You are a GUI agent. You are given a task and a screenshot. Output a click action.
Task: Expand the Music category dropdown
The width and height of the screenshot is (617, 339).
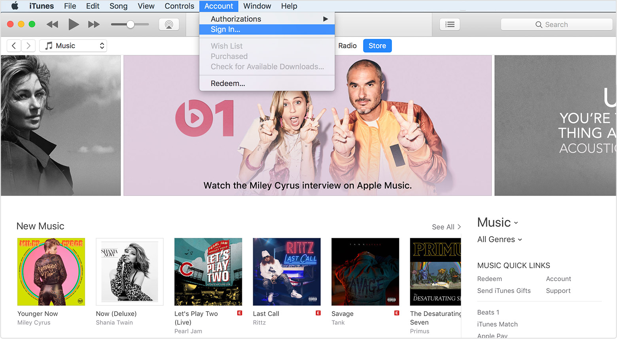point(498,222)
